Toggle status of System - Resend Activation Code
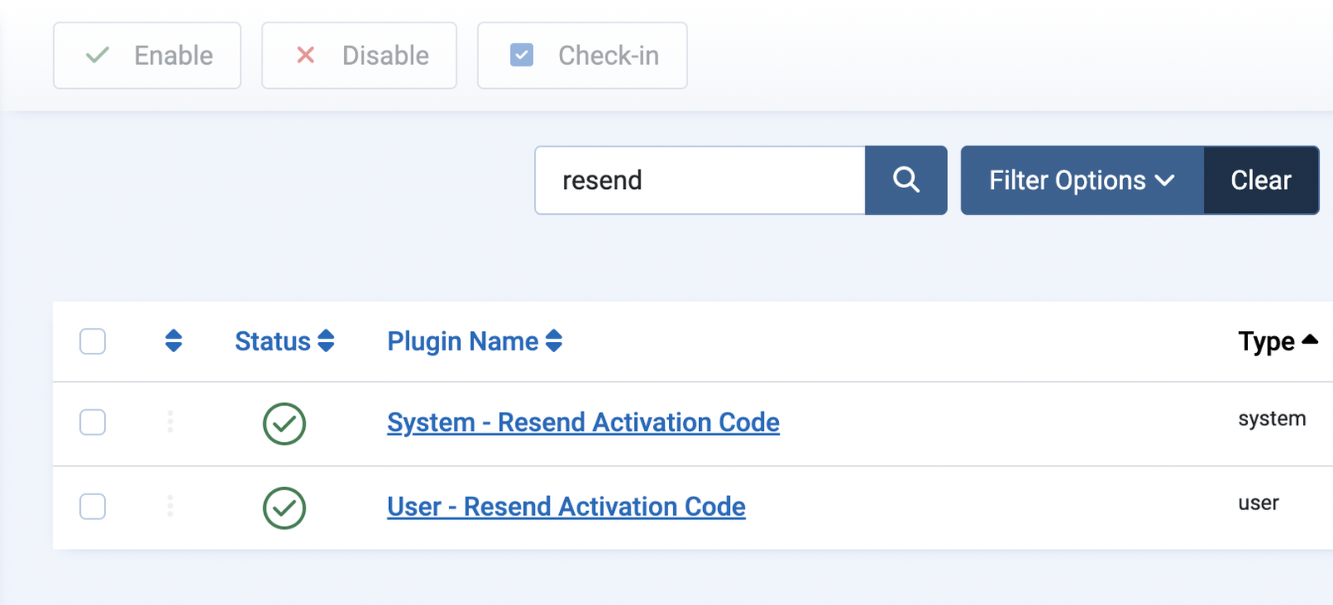Image resolution: width=1333 pixels, height=605 pixels. point(284,424)
